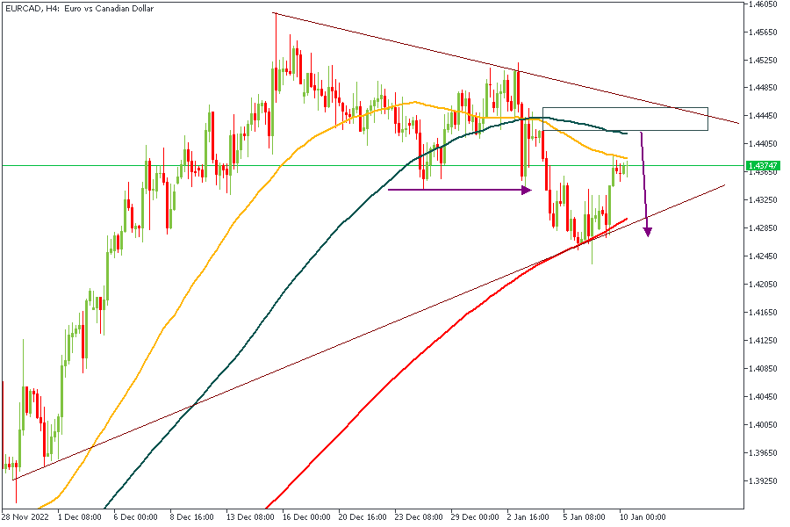The width and height of the screenshot is (790, 527).
Task: Click the purple horizontal arrow head
Action: click(x=527, y=189)
